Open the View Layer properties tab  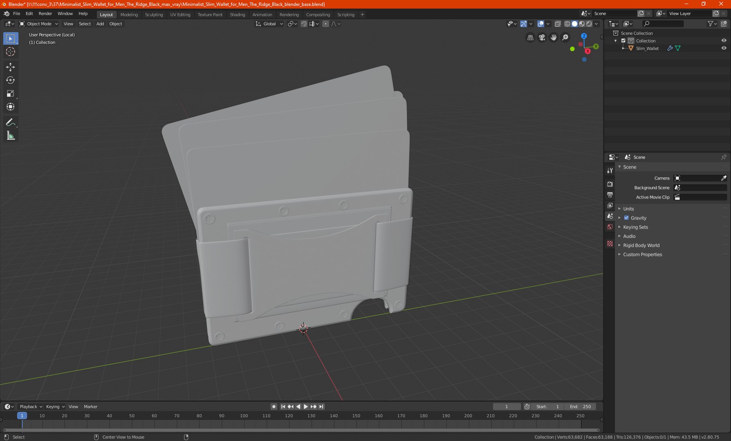point(610,205)
